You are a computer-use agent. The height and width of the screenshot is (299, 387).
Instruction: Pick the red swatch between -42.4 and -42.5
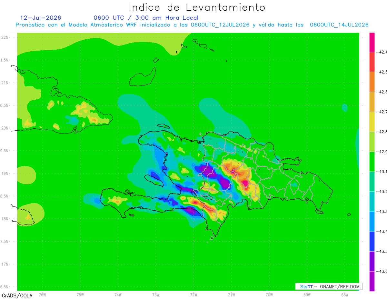click(x=372, y=62)
